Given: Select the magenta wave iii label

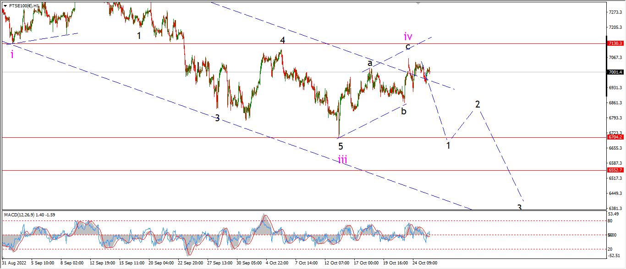Looking at the screenshot, I should [342, 159].
